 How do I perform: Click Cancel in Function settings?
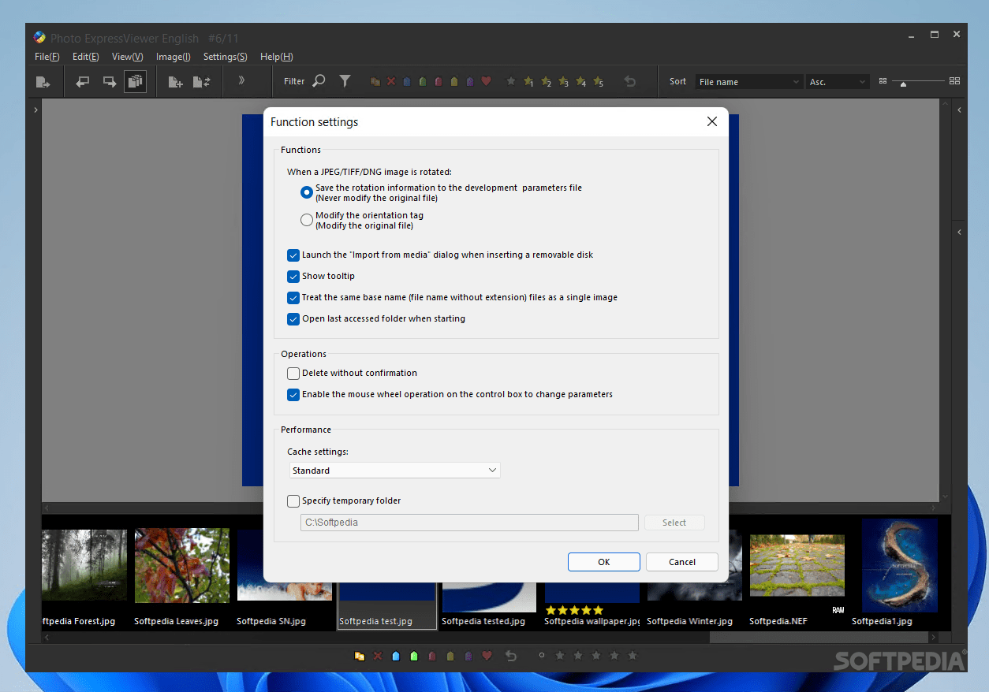click(x=682, y=562)
